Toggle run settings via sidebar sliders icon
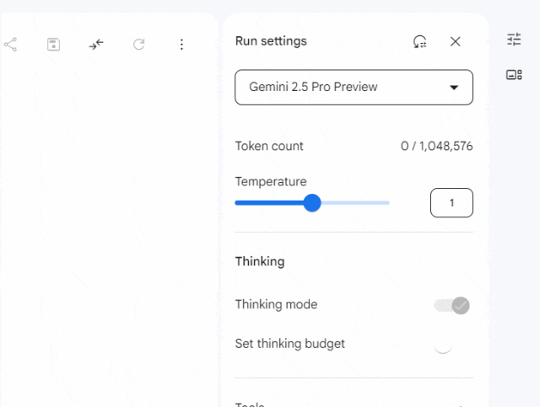 tap(514, 40)
